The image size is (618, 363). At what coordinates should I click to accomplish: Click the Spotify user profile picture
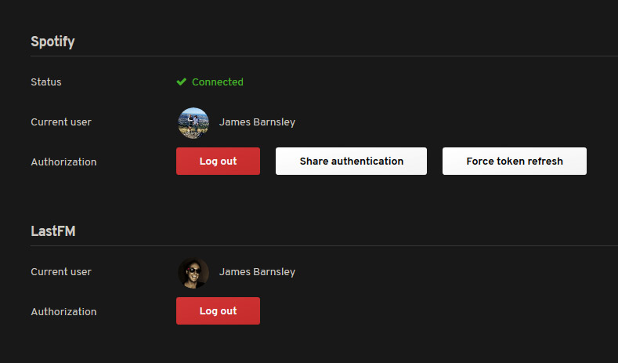coord(193,123)
